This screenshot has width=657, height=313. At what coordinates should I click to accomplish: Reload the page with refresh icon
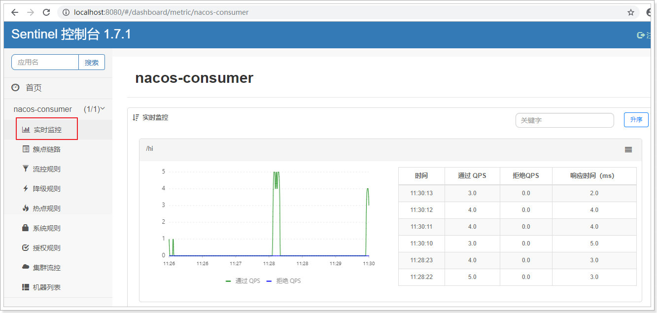click(46, 12)
